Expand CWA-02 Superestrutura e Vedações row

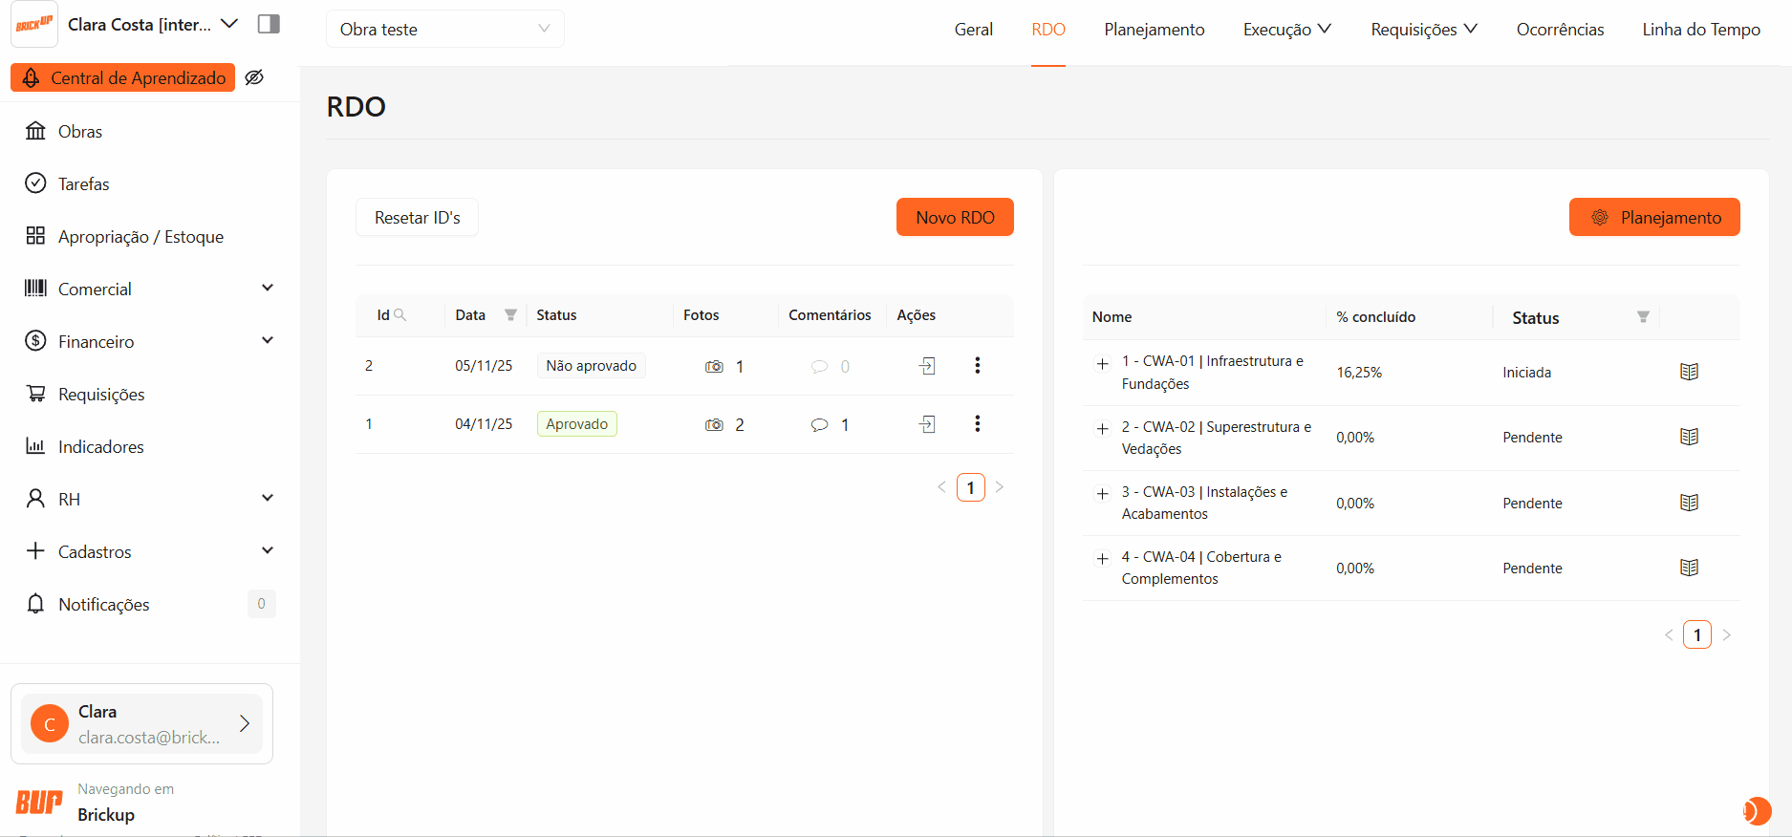pyautogui.click(x=1102, y=428)
